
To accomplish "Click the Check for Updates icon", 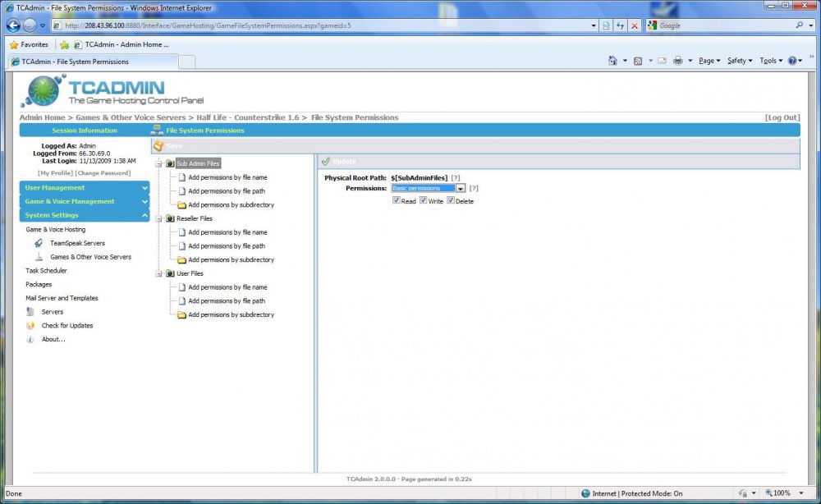I will [x=30, y=326].
